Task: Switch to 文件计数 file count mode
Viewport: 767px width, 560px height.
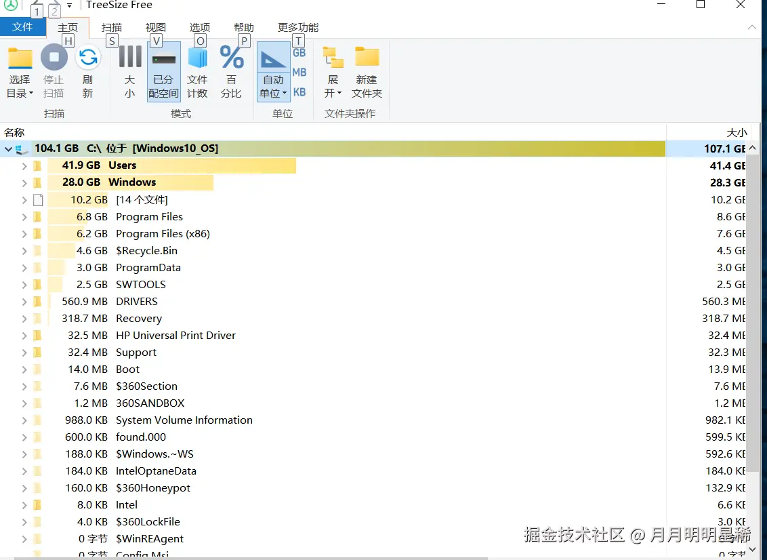Action: click(198, 72)
